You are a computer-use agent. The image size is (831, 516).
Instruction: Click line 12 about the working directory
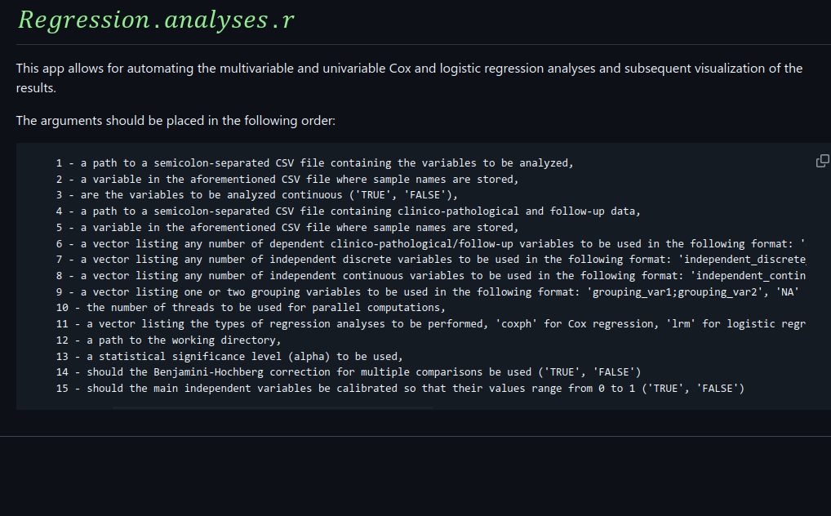click(169, 340)
